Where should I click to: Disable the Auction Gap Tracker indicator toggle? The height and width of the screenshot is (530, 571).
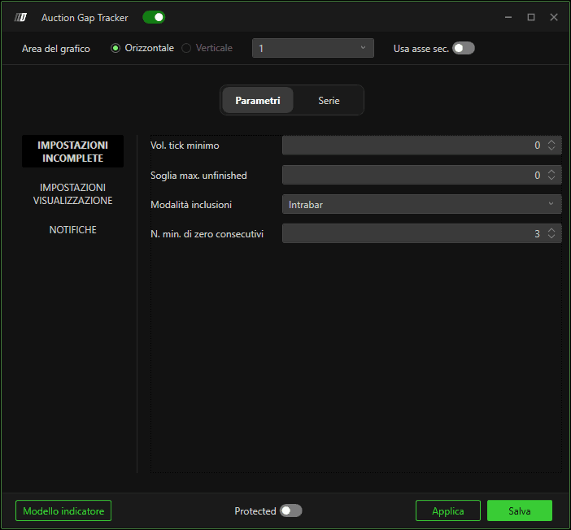point(154,17)
